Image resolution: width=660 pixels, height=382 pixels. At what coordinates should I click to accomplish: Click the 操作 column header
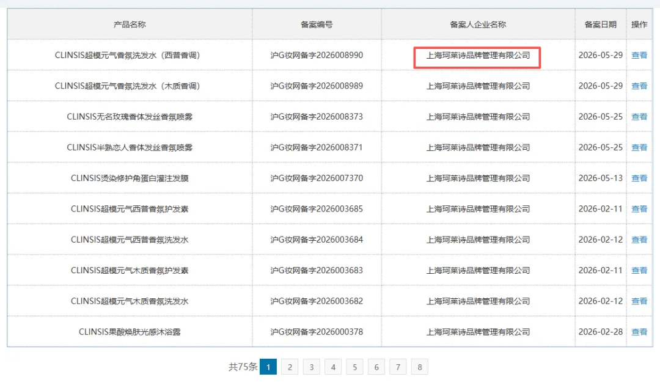coord(639,24)
